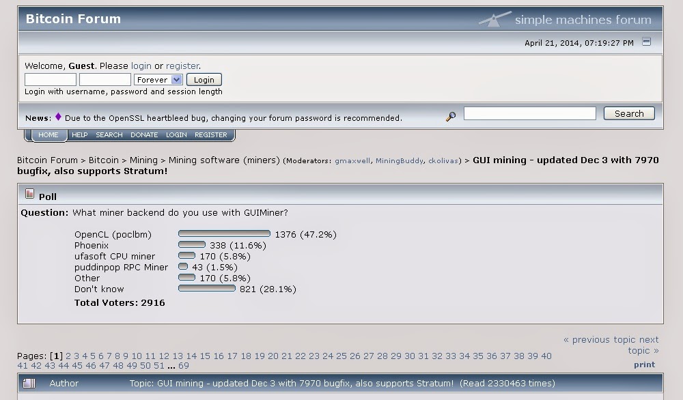
Task: Open the Bitcoin breadcrumb link
Action: 104,160
